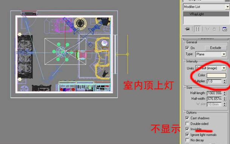Click Remove Modifier from stack icon
Viewport: 230px width, 144px height.
pyautogui.click(x=214, y=29)
